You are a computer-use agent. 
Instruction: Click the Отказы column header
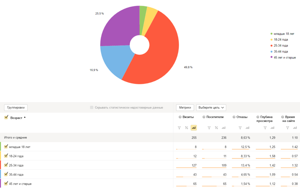click(242, 117)
